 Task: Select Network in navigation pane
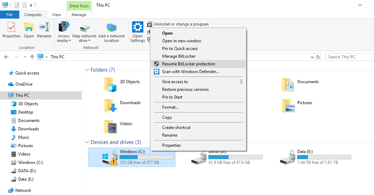(x=23, y=190)
